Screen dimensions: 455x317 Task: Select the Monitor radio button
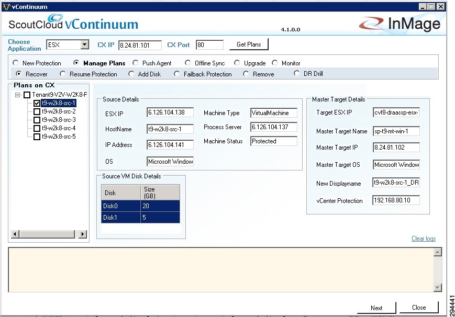(x=274, y=63)
